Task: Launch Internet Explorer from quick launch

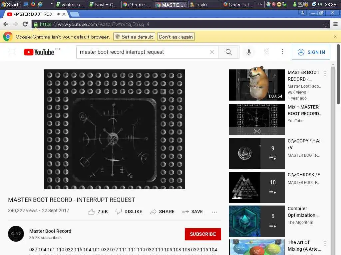Action: click(x=40, y=4)
